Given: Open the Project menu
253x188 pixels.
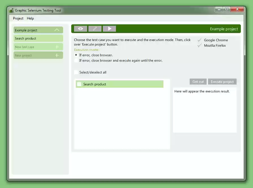Looking at the screenshot, I should (18, 18).
